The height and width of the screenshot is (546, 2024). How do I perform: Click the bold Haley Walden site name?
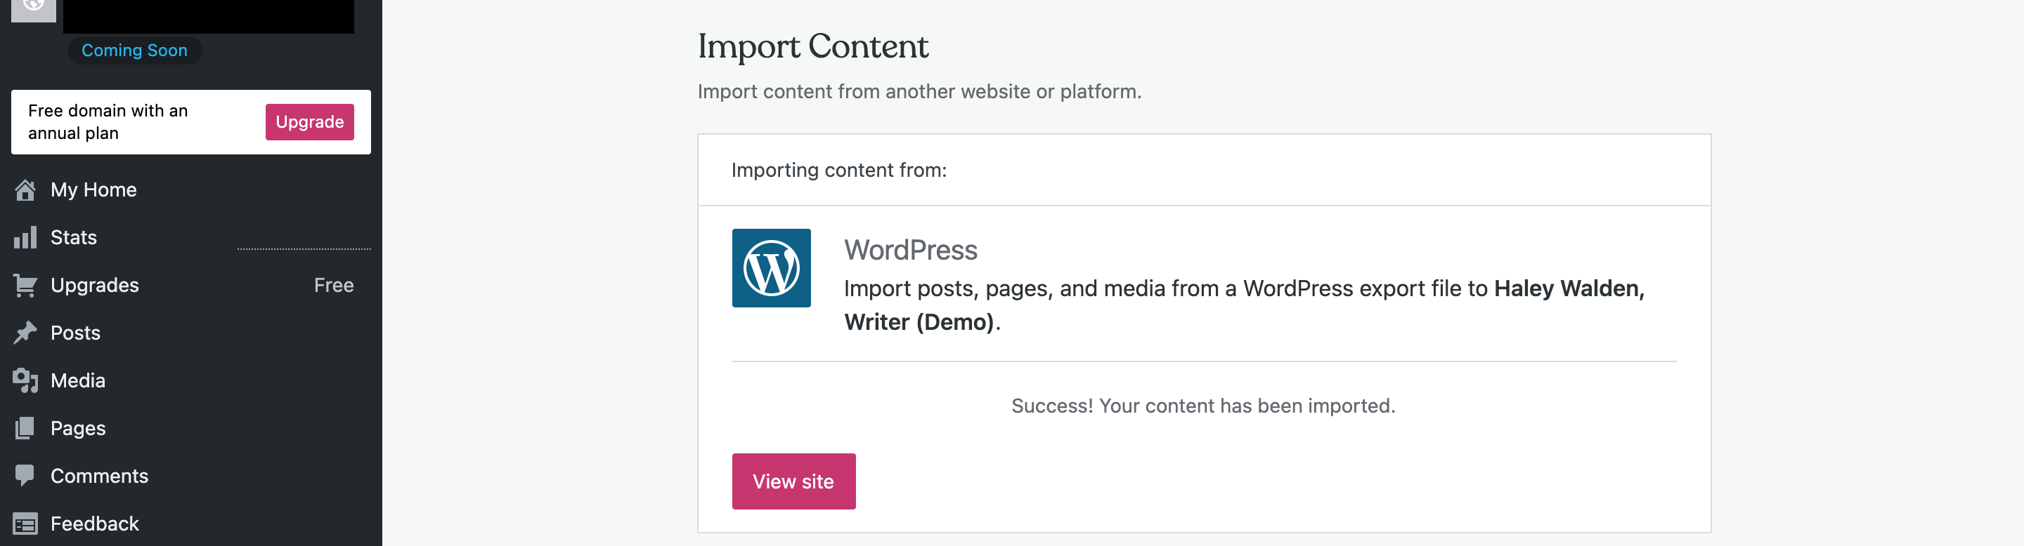point(1567,288)
